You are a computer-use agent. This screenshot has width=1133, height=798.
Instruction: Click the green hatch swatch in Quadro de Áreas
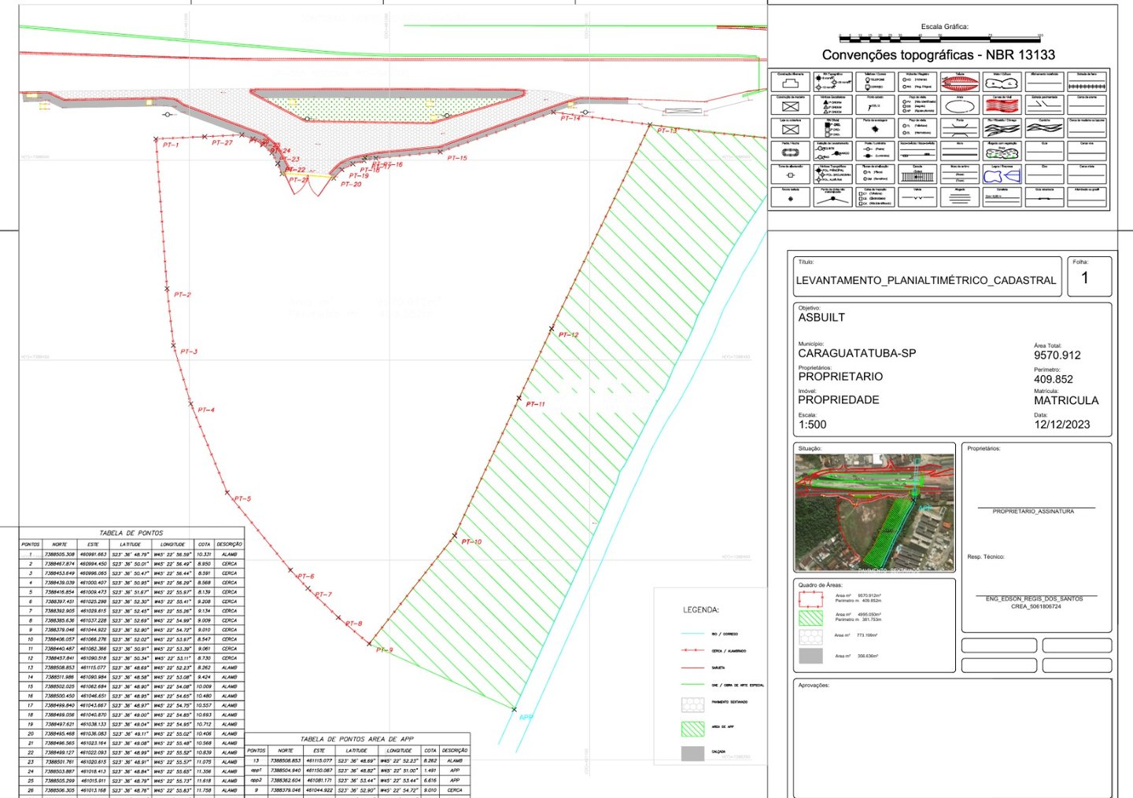pos(811,617)
